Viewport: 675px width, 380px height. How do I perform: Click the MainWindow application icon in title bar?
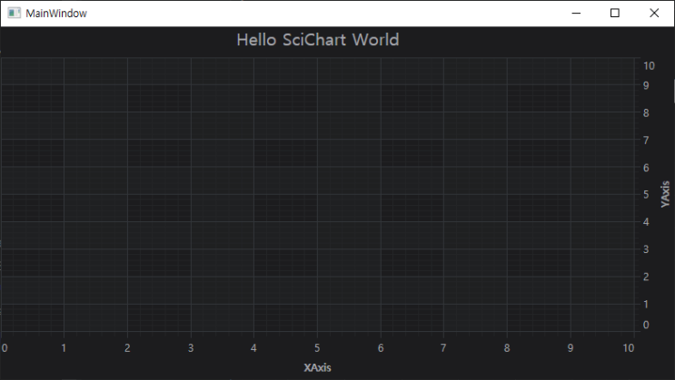tap(15, 13)
